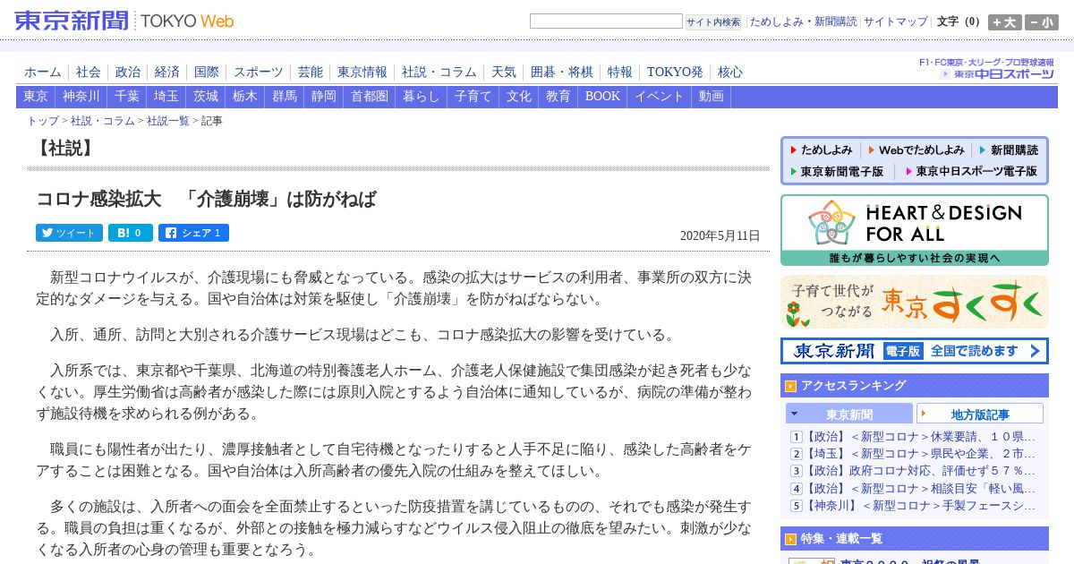Select 埼玉 in the region bar
The width and height of the screenshot is (1074, 564).
click(166, 97)
